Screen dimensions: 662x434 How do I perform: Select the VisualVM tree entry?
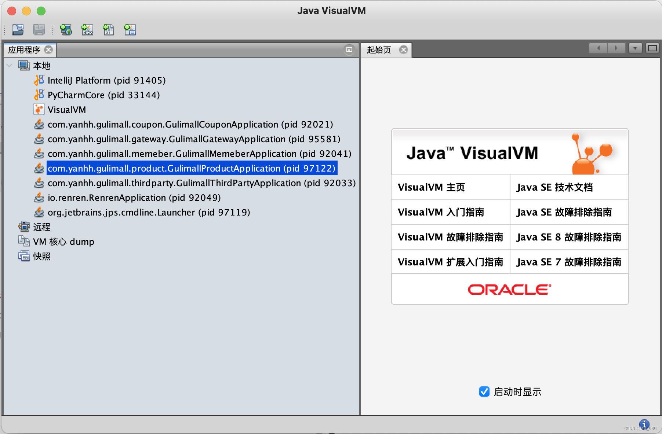pyautogui.click(x=67, y=110)
